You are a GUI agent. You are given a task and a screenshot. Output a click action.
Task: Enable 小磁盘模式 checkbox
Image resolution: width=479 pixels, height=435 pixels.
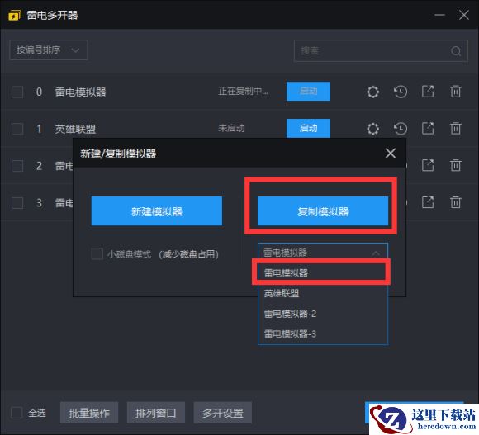tap(97, 253)
